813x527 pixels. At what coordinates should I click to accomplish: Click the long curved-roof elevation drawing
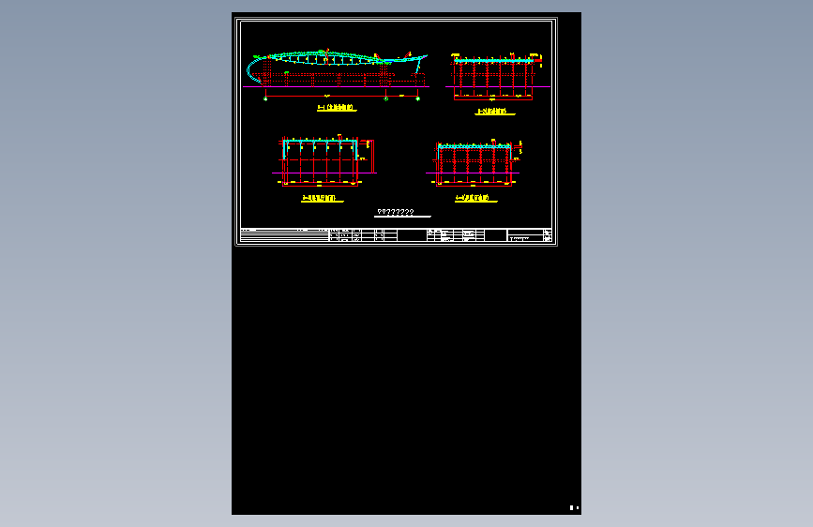(337, 75)
